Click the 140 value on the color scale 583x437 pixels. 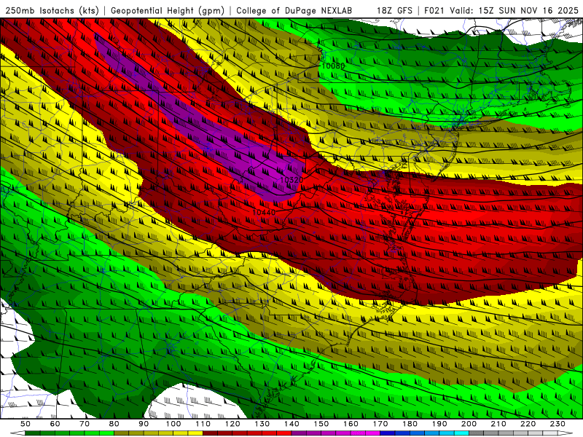click(x=291, y=424)
